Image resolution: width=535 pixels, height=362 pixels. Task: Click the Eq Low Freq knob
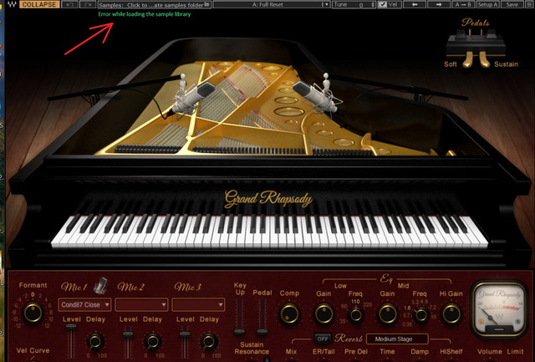tap(355, 315)
